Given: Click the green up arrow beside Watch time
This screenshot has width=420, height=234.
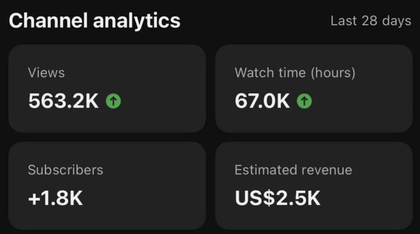Looking at the screenshot, I should [304, 102].
